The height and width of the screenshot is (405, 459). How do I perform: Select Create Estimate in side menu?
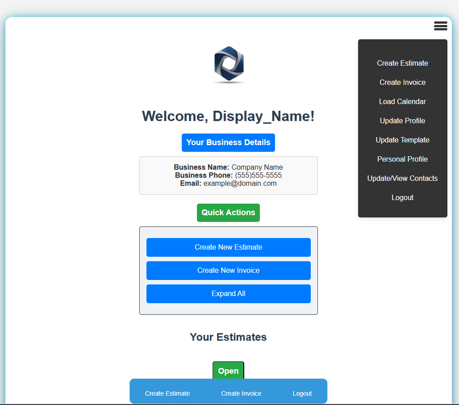402,63
